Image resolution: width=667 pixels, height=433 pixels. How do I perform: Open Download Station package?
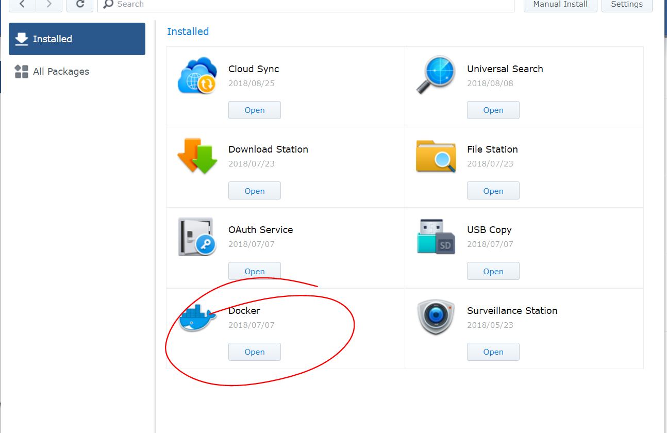(255, 191)
